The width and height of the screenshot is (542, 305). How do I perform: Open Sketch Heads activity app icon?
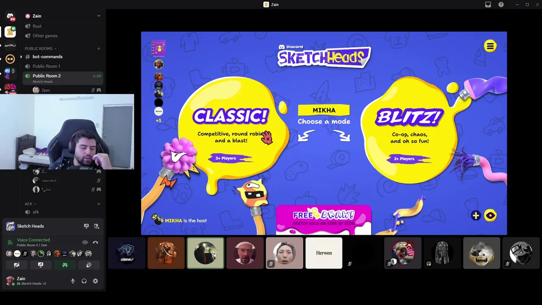[11, 226]
